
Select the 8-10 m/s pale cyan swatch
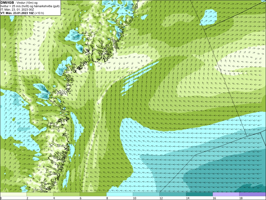(120, 194)
